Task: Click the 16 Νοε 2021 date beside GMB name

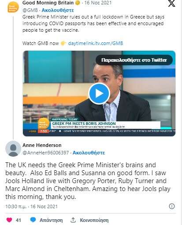Action: (x=98, y=3)
